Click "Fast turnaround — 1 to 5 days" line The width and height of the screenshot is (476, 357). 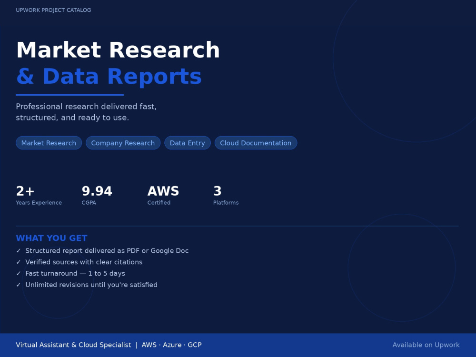click(x=75, y=273)
